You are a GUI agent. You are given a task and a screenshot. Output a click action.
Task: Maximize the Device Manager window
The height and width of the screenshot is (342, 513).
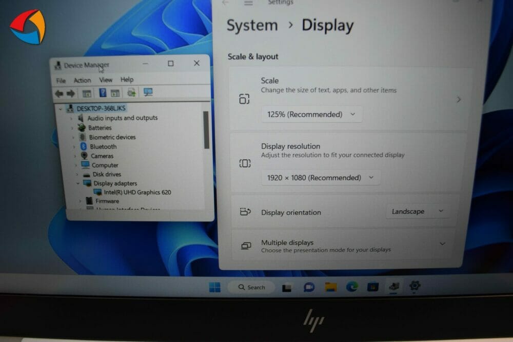[x=170, y=64]
